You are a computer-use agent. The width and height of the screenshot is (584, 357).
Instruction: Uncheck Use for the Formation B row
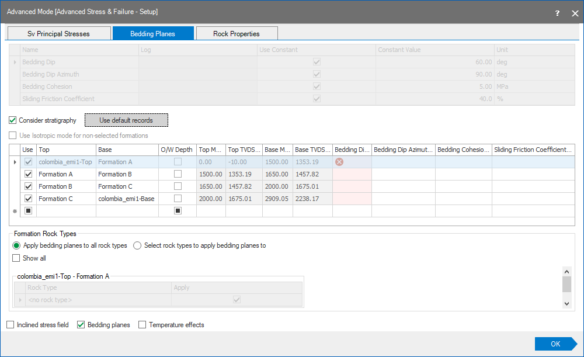click(29, 186)
